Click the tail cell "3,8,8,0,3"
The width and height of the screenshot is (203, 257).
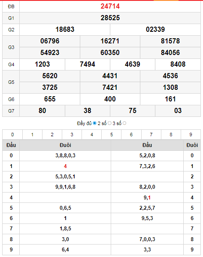65,156
